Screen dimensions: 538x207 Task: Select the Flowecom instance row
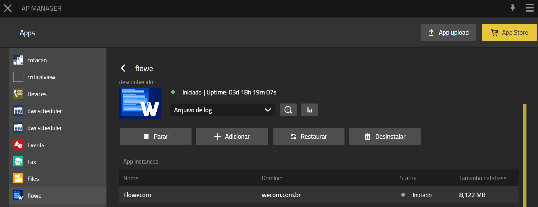click(318, 195)
